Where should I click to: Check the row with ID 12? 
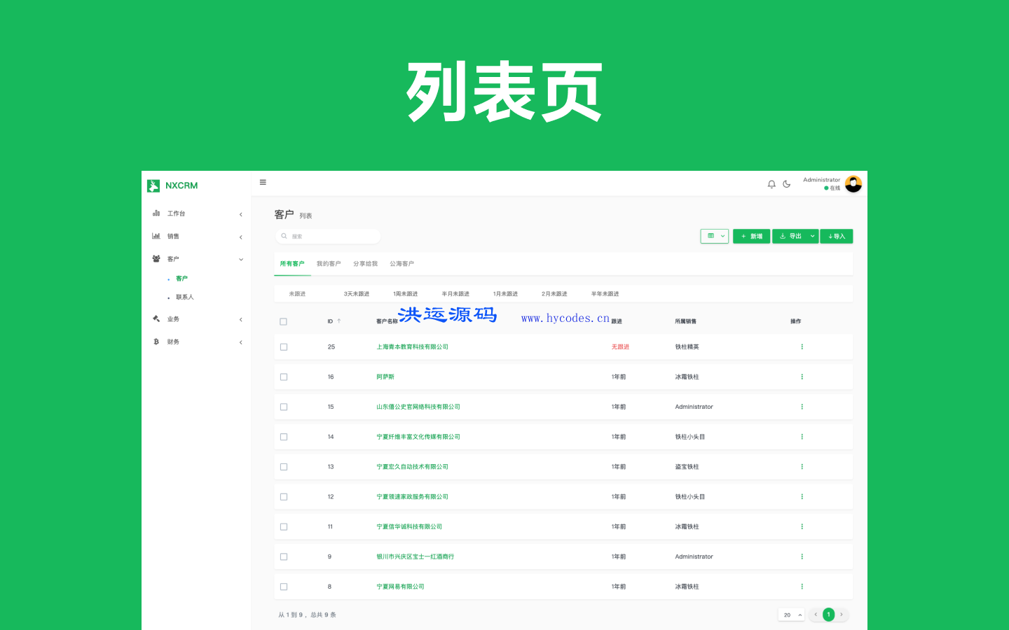(284, 496)
